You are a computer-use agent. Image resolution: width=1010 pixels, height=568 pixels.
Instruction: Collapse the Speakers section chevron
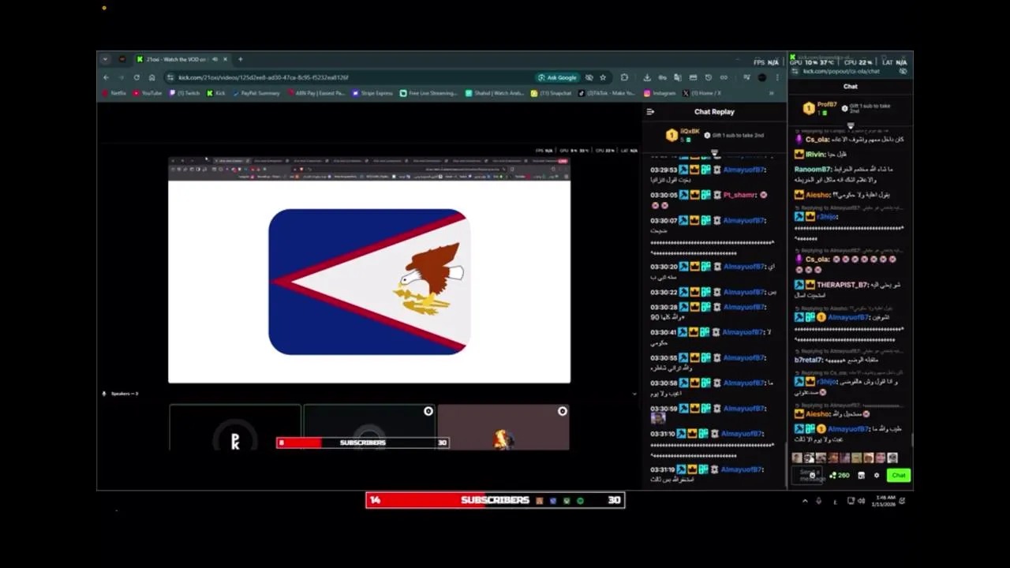pos(634,394)
